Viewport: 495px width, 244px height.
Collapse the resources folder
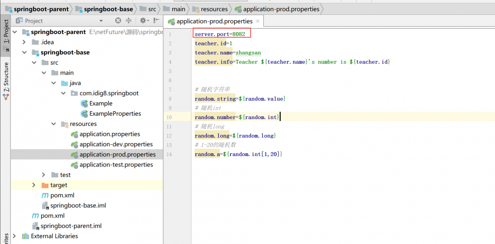[54, 124]
